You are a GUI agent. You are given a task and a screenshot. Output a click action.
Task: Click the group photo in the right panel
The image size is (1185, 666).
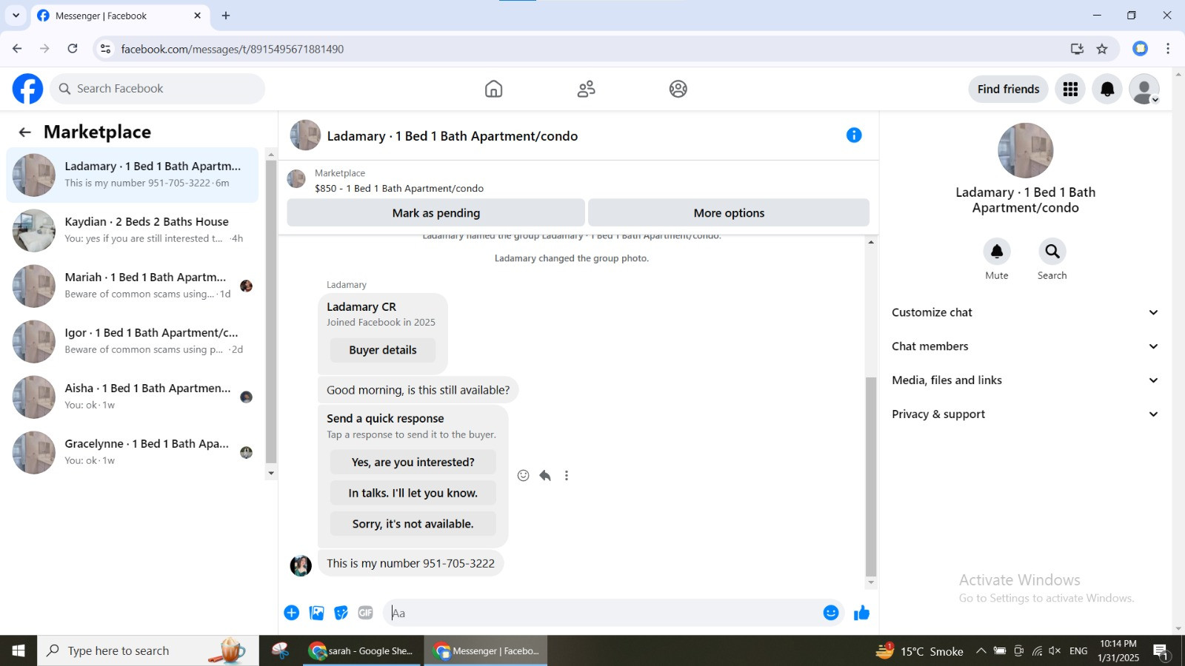click(x=1025, y=150)
